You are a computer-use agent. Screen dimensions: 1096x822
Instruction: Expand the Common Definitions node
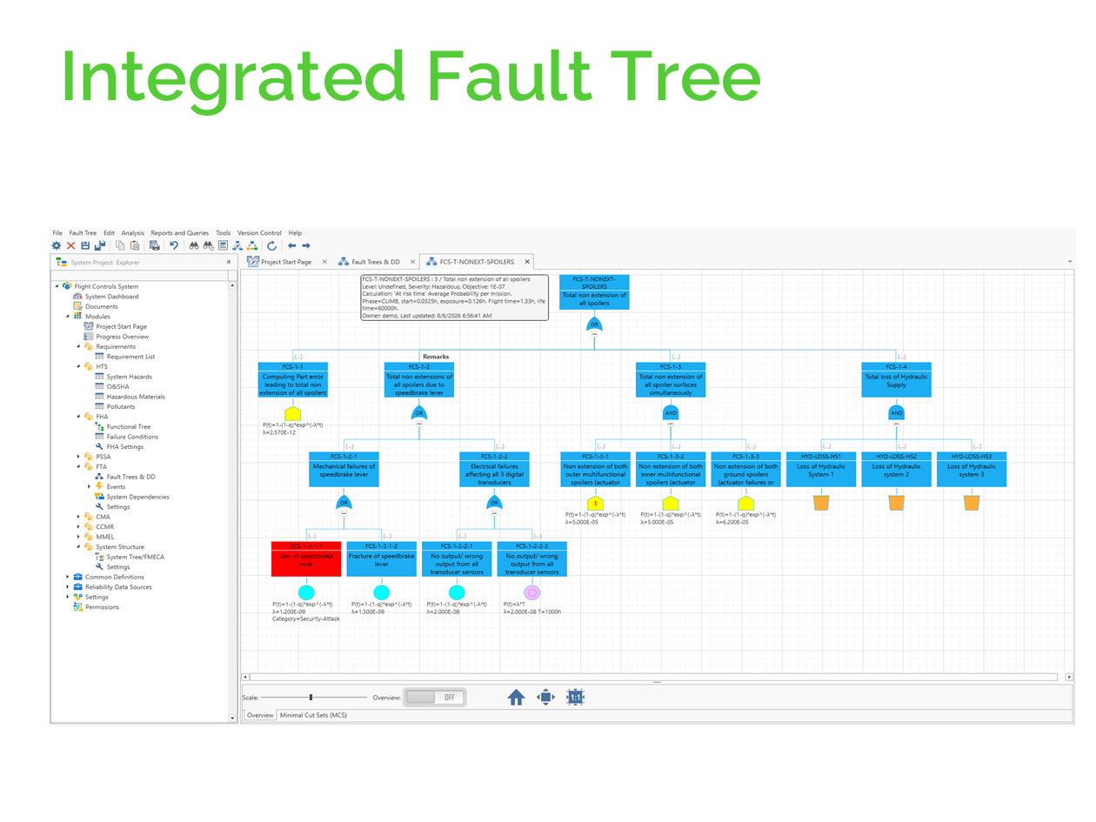68,577
